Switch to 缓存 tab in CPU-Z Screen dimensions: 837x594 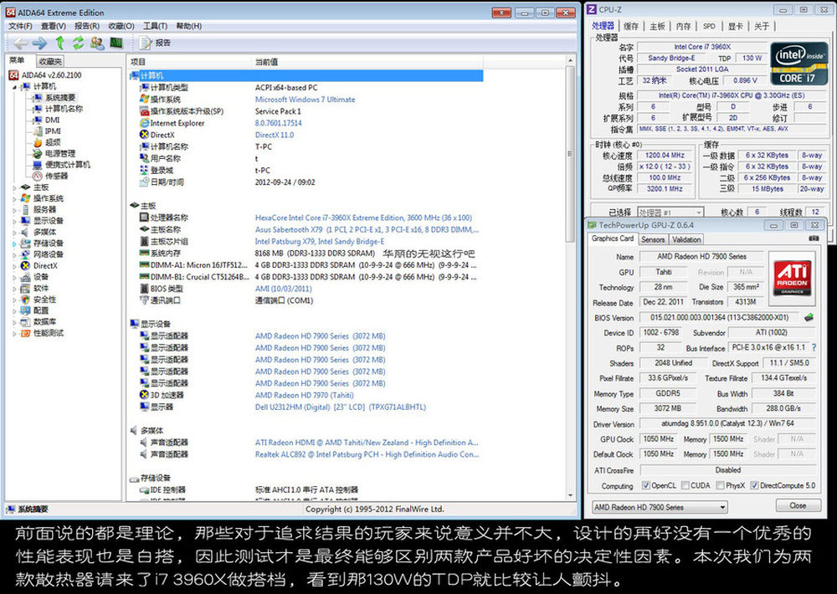[631, 26]
